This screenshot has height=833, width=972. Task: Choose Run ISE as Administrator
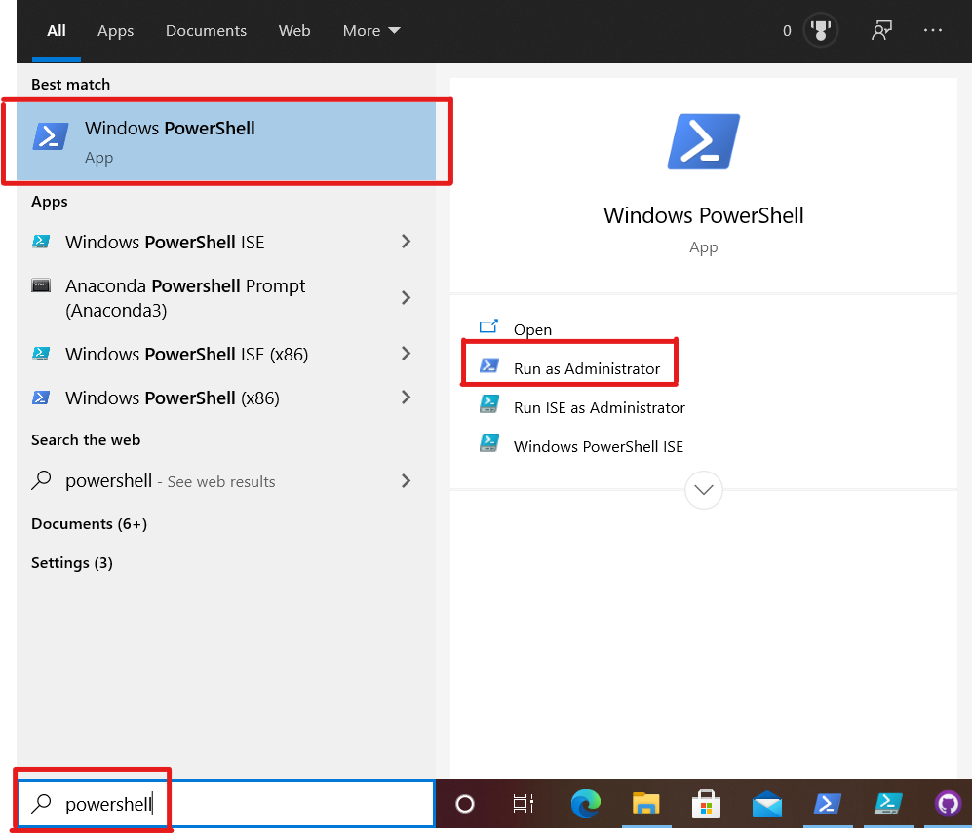point(600,407)
